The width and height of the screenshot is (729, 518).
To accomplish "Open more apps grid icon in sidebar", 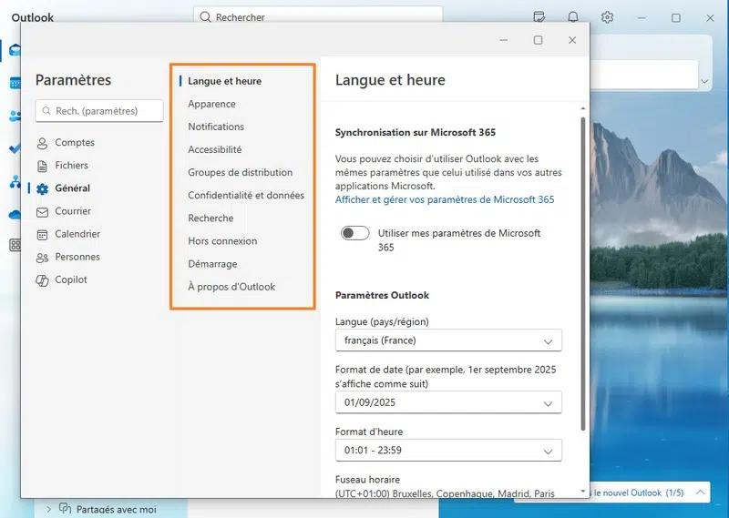I will point(15,245).
